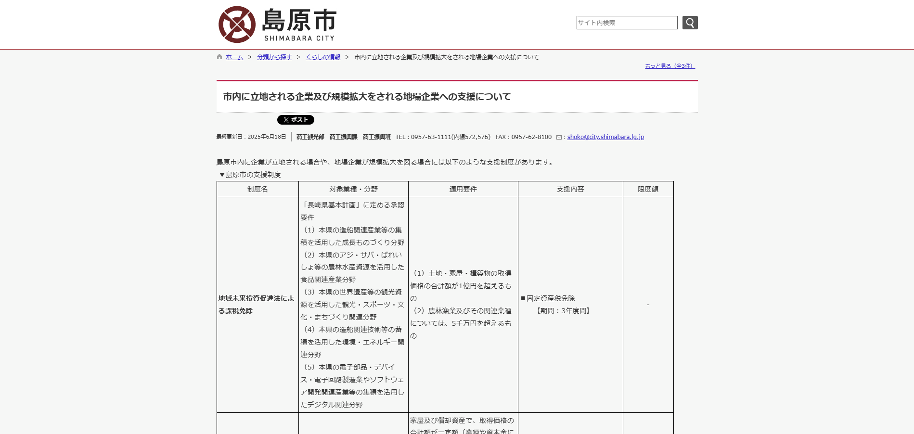Open the もっと見る（全3件） link

pyautogui.click(x=670, y=66)
